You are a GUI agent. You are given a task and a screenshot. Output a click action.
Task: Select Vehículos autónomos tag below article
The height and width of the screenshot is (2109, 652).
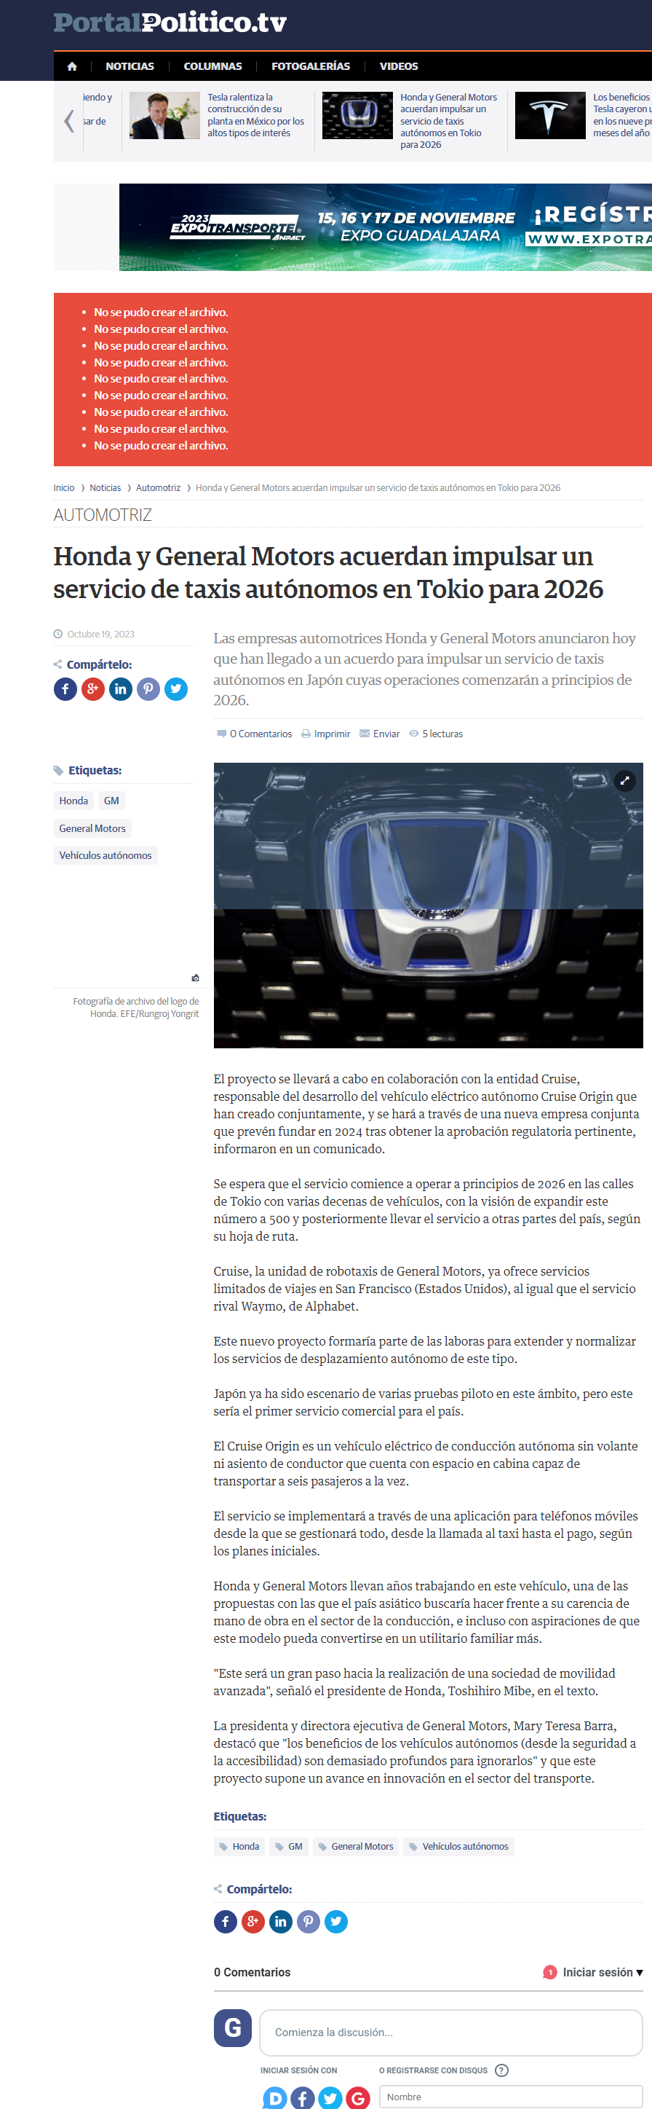pyautogui.click(x=459, y=1846)
